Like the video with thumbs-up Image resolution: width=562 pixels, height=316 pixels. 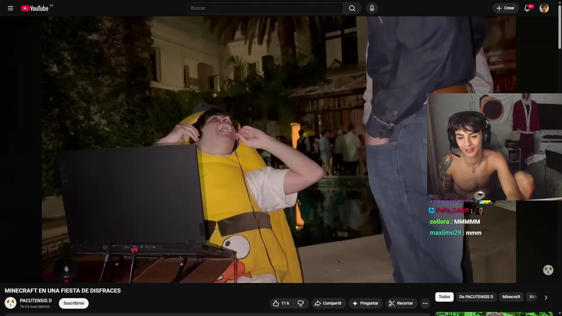pos(281,303)
